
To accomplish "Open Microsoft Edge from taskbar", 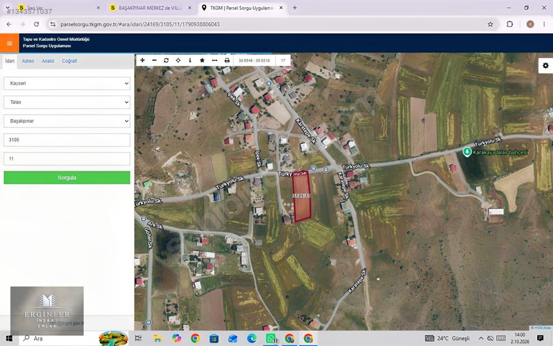I will pos(252,338).
